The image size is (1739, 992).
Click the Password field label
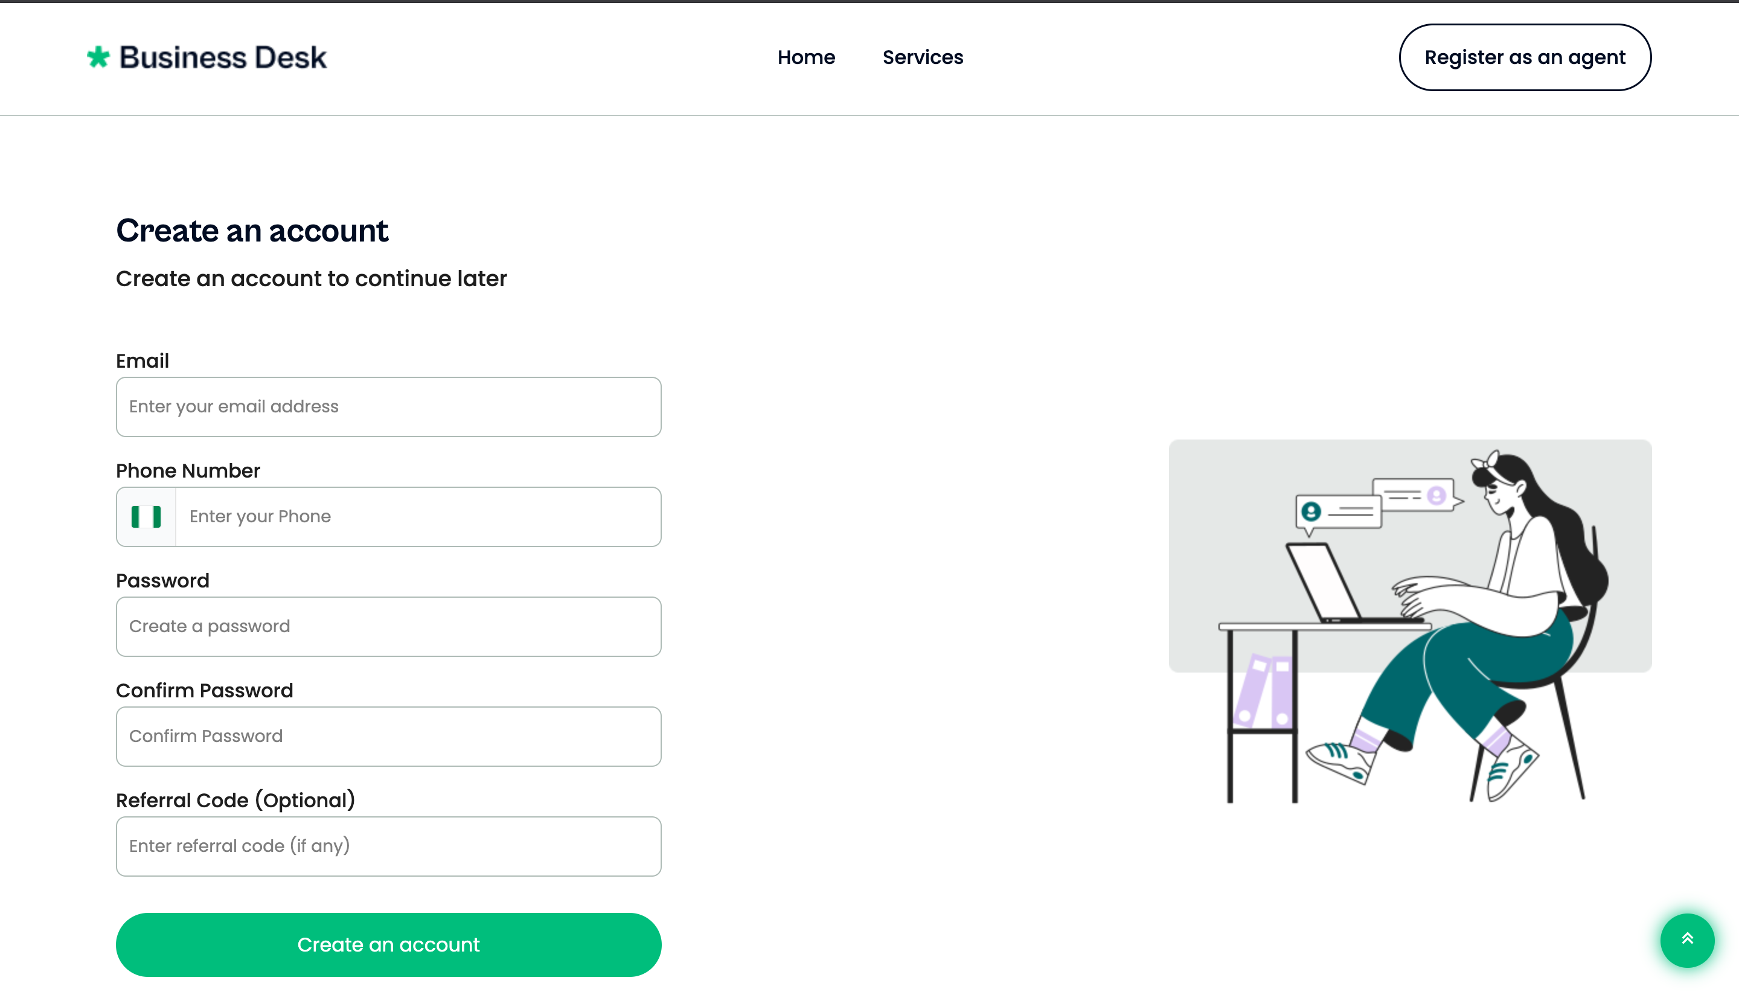[x=163, y=580]
